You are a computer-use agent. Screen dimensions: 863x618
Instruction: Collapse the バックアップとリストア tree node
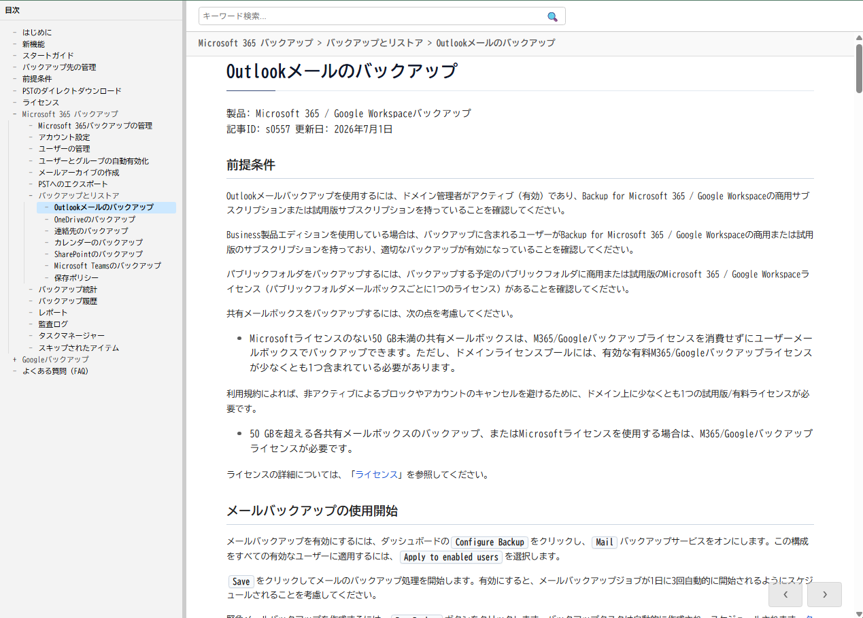[x=31, y=196]
